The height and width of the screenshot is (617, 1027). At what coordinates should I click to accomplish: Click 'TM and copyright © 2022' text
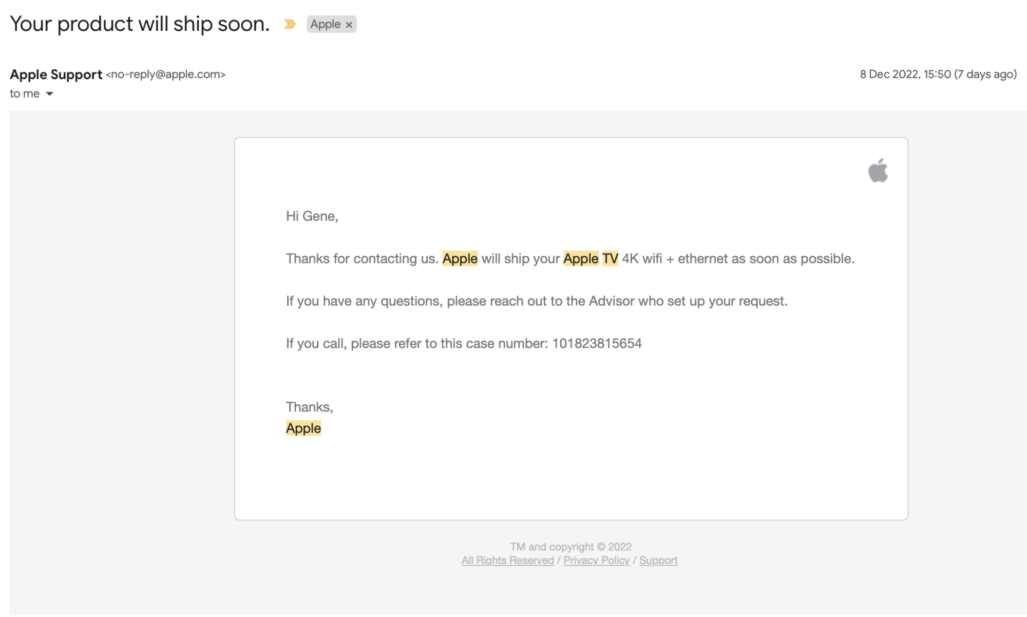tap(570, 547)
